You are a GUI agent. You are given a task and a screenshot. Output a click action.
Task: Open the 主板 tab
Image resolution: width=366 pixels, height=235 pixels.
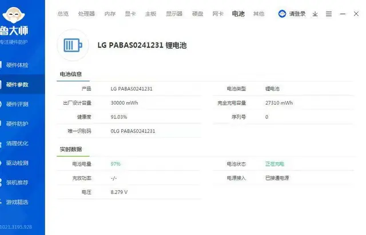[150, 14]
